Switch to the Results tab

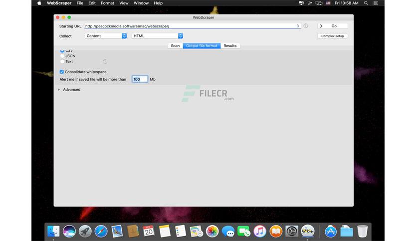point(230,46)
